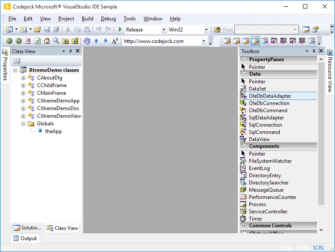This screenshot has width=335, height=252.
Task: Click the green web Forward arrow icon
Action: [19, 41]
